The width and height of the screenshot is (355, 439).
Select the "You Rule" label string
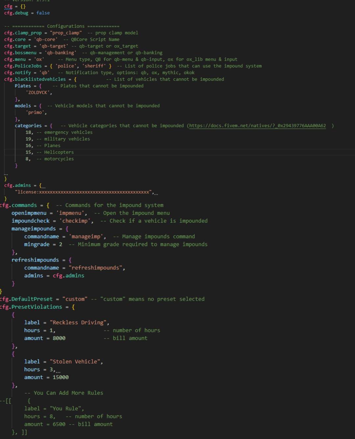[65, 409]
